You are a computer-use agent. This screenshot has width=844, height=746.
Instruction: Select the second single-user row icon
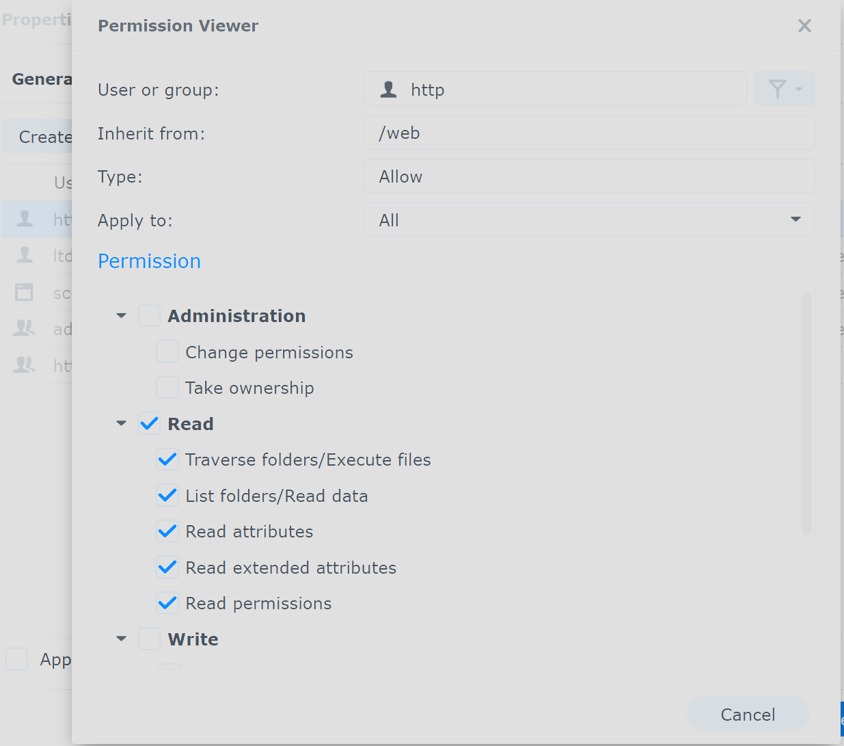tap(25, 255)
